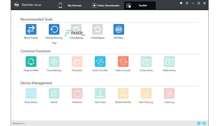Open Mobile Hard Disk
The width and height of the screenshot is (218, 126).
(x=123, y=93)
